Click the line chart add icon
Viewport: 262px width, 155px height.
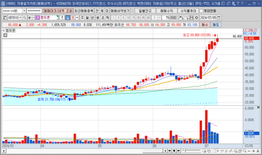187,18
